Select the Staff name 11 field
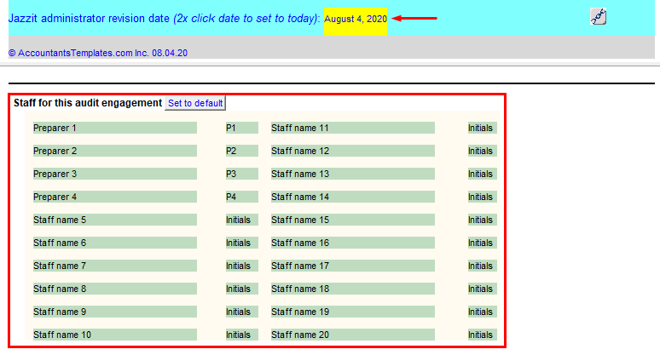The width and height of the screenshot is (660, 355). [x=352, y=128]
